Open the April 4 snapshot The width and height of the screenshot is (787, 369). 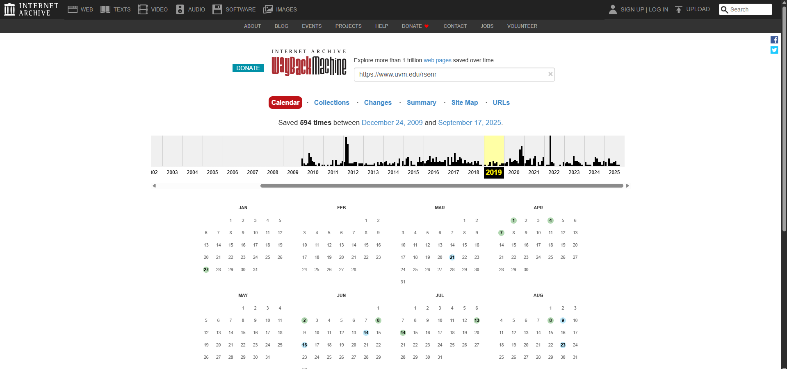pos(550,220)
